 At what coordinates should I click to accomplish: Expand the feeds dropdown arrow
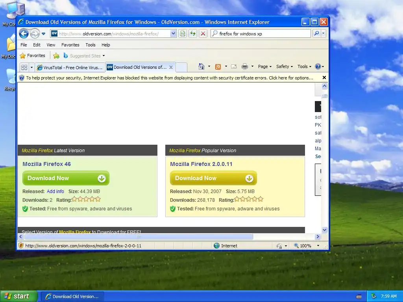coord(226,66)
